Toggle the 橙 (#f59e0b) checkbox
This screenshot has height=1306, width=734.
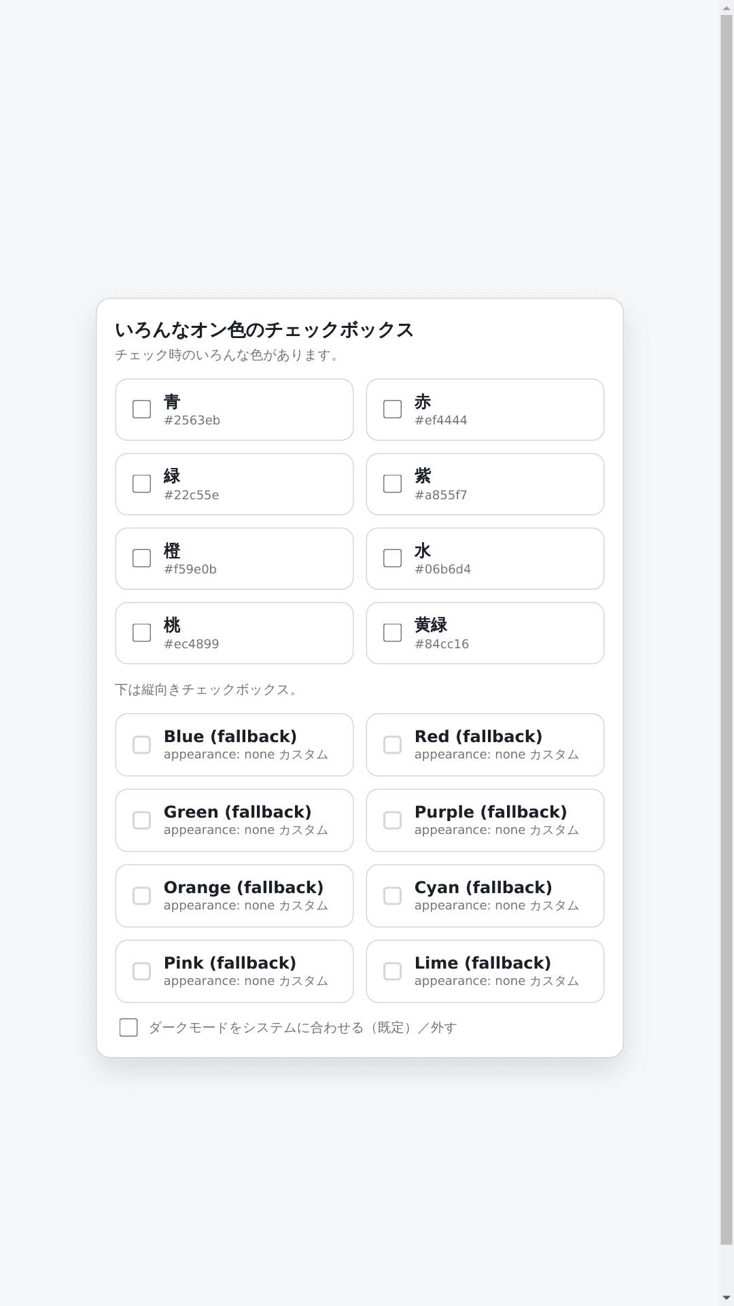point(141,558)
